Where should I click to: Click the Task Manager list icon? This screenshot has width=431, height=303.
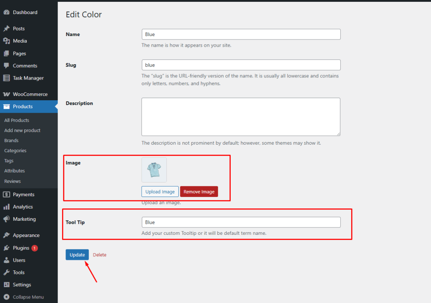(x=7, y=78)
